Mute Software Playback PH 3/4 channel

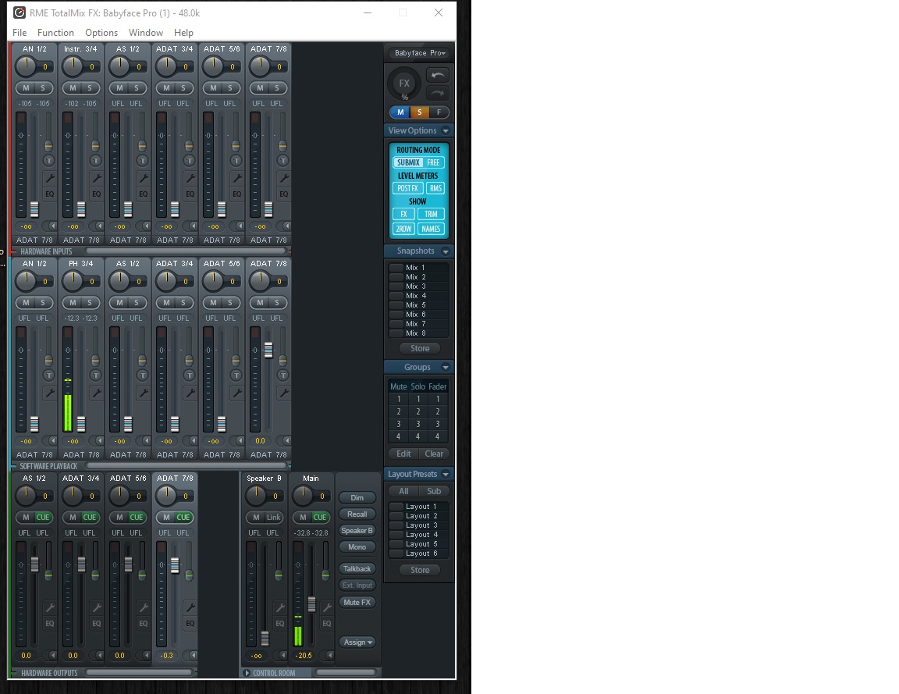click(73, 302)
